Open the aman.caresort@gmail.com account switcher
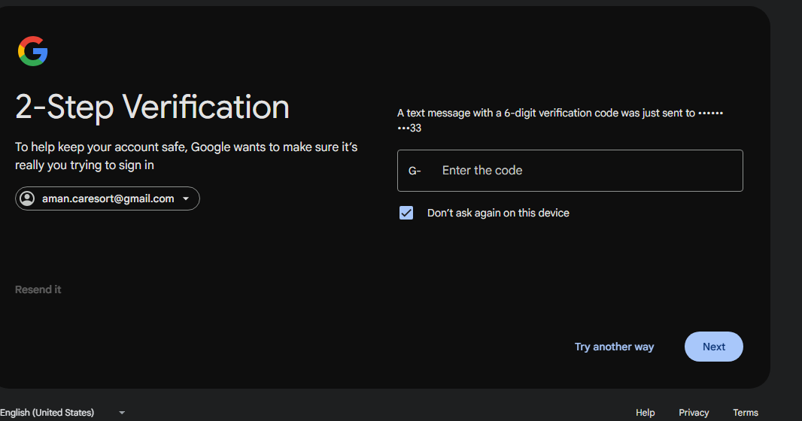Screen dimensions: 802x421 pos(108,198)
